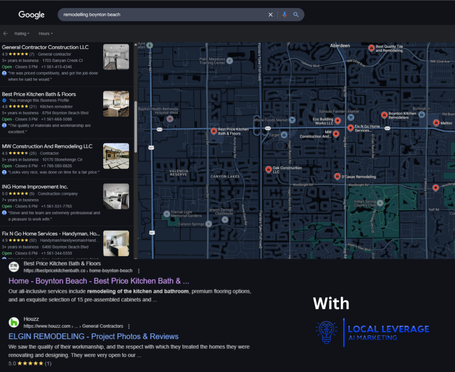This screenshot has height=372, width=455.
Task: Click the Aberdeen label on map
Action: click(340, 46)
